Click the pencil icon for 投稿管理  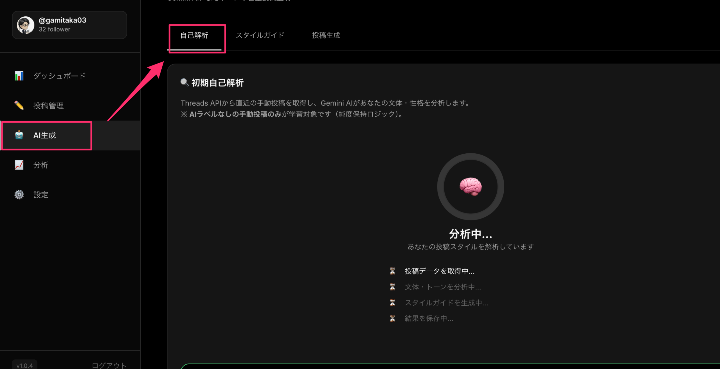[x=19, y=106]
